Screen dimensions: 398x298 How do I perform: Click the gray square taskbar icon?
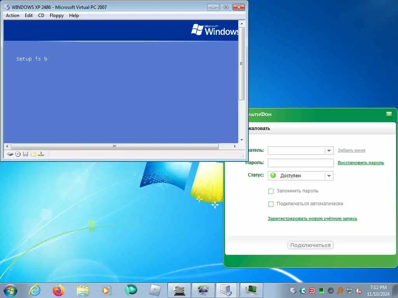point(155,290)
